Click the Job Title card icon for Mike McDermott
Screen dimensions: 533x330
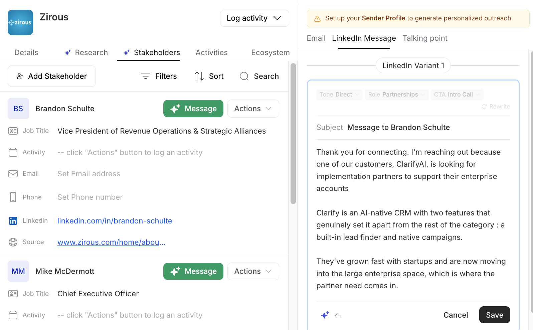click(13, 294)
